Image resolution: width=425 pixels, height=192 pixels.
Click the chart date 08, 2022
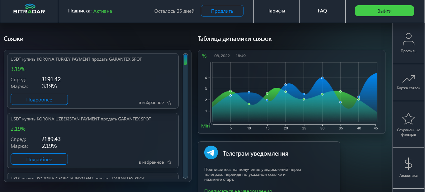222,56
